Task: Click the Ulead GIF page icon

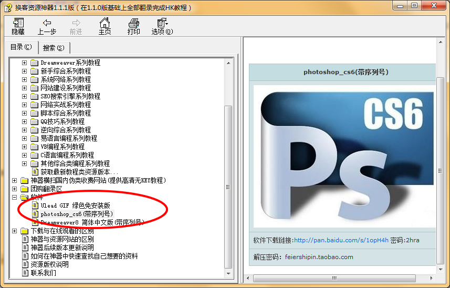Action: [x=35, y=205]
